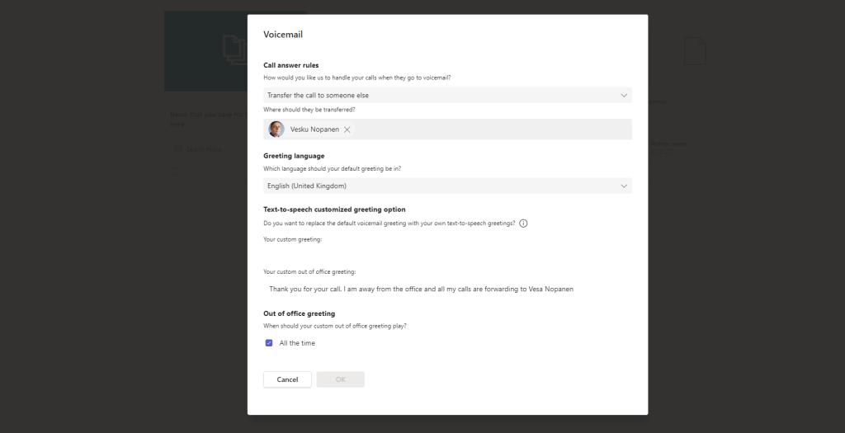
Task: Click empty space in the transfer recipient field
Action: [495, 129]
